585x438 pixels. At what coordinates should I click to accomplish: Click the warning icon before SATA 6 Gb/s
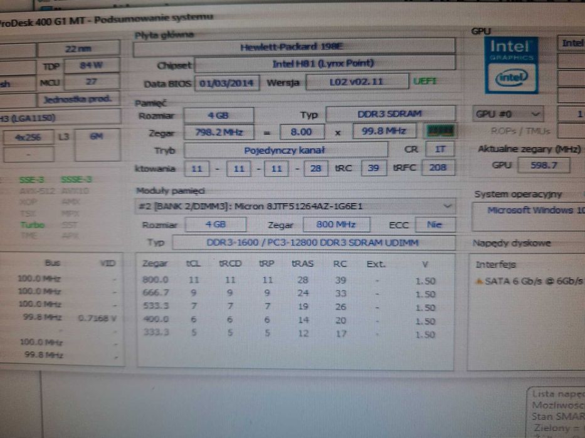point(479,281)
